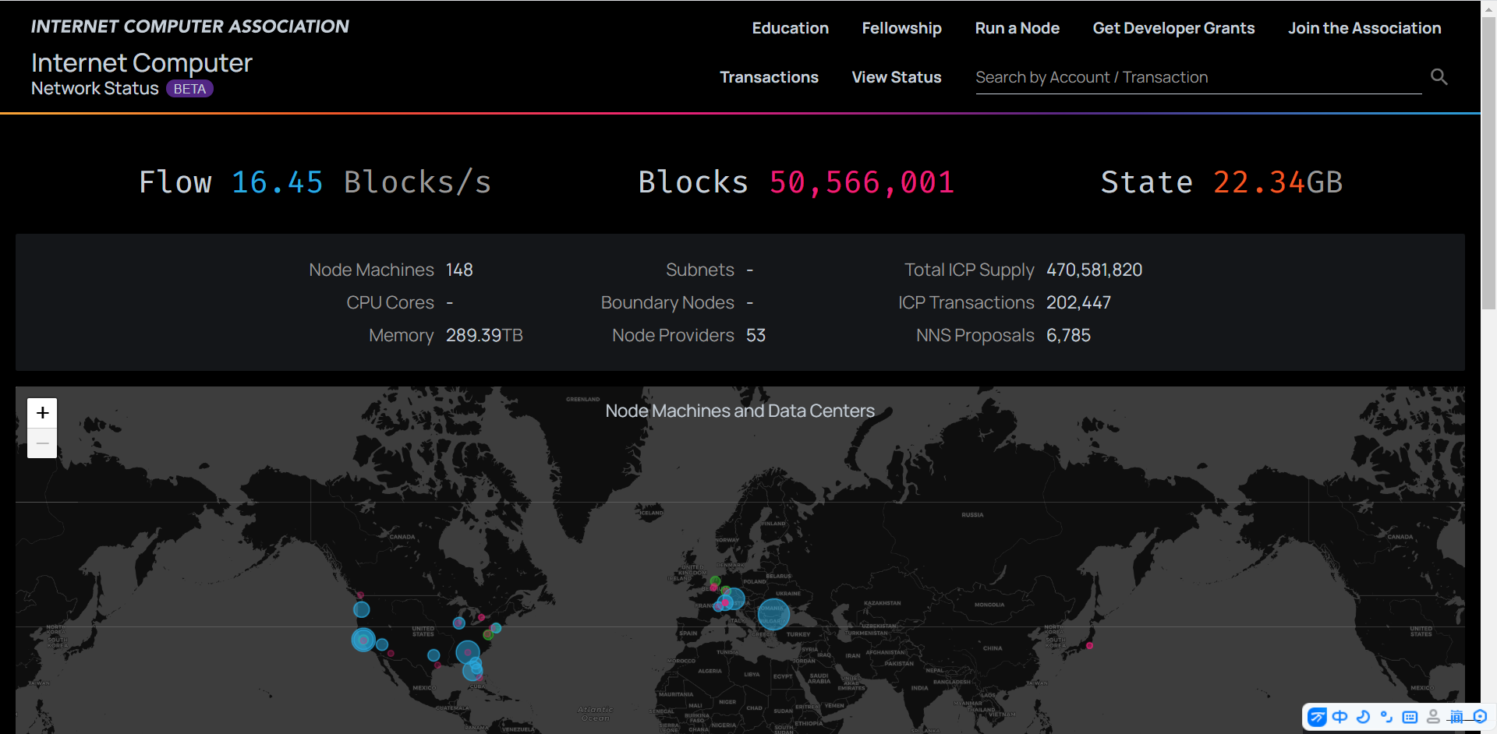Viewport: 1497px width, 734px height.
Task: Focus the Search by Account / Transaction field
Action: coord(1198,77)
